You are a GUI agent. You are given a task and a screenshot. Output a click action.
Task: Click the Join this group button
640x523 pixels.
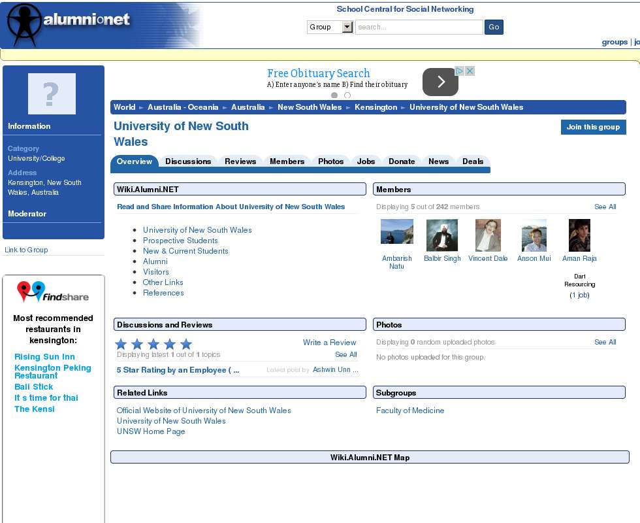(593, 127)
